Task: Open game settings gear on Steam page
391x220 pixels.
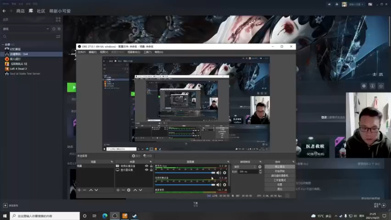Action: tap(364, 86)
